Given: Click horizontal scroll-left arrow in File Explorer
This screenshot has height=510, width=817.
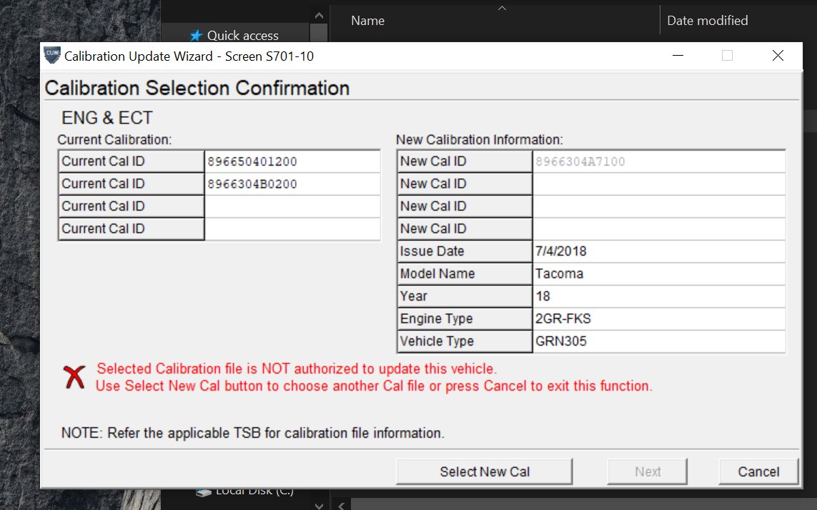Looking at the screenshot, I should pyautogui.click(x=341, y=505).
